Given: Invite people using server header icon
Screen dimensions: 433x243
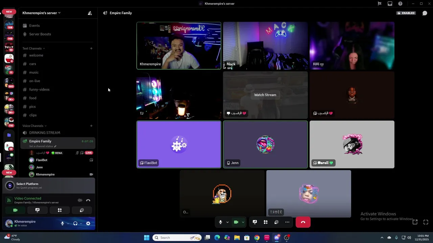Looking at the screenshot, I should point(90,13).
